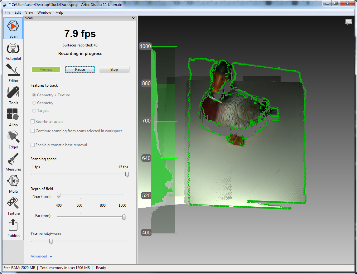This screenshot has height=274, width=357.
Task: Stop the scan recording
Action: 114,70
